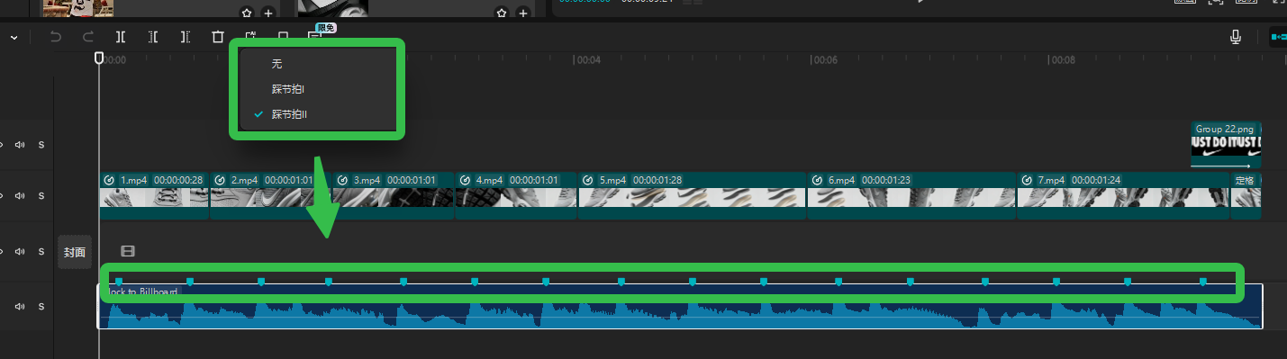Image resolution: width=1287 pixels, height=359 pixels.
Task: Expand the cursor mode dropdown arrow
Action: 15,38
